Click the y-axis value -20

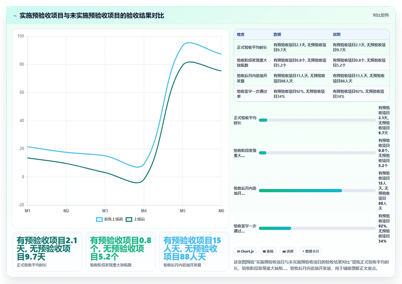tap(21, 205)
